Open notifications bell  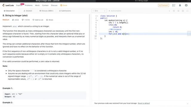coord(180,5)
